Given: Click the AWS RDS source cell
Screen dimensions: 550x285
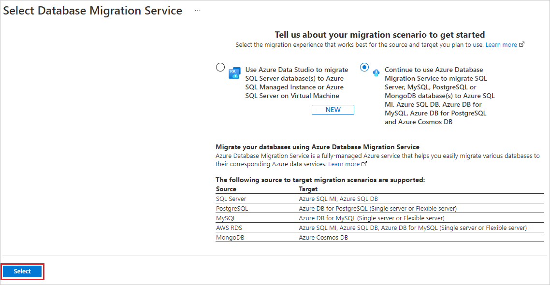Looking at the screenshot, I should pos(229,228).
